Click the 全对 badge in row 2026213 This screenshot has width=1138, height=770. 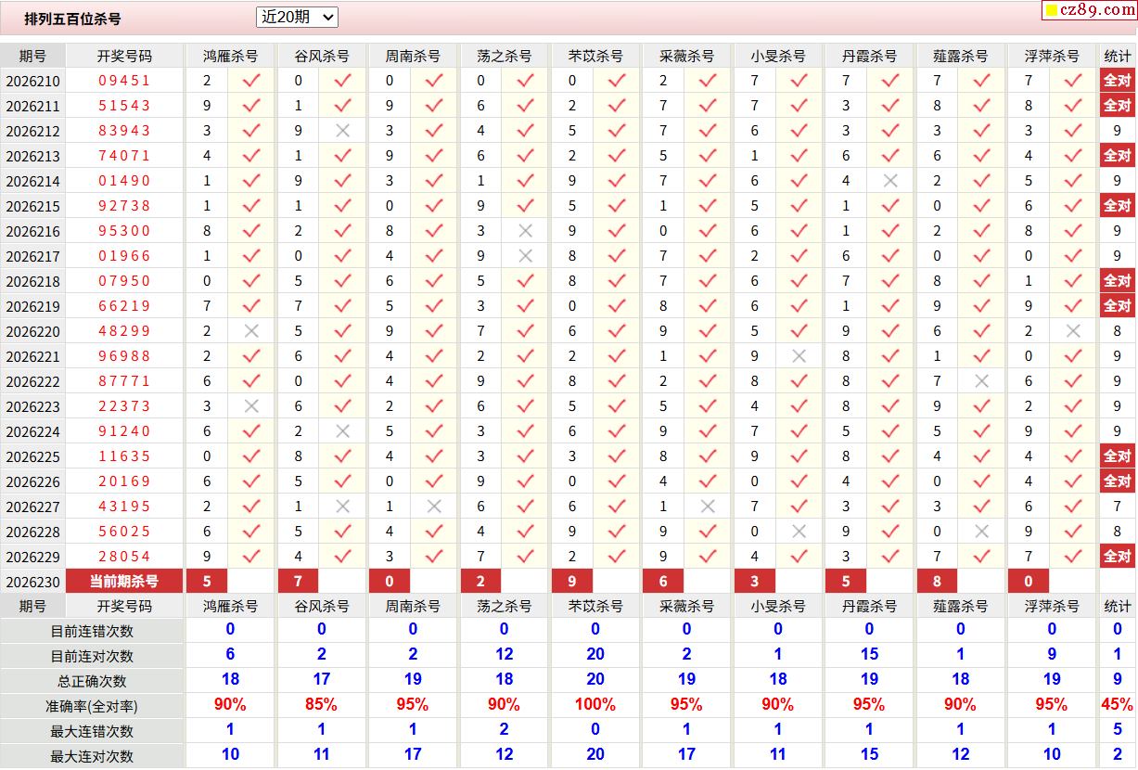pyautogui.click(x=1118, y=156)
